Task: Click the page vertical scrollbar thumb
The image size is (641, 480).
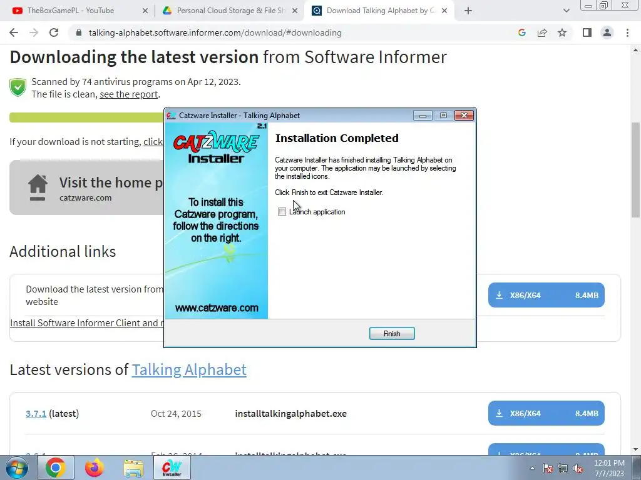Action: point(635,170)
